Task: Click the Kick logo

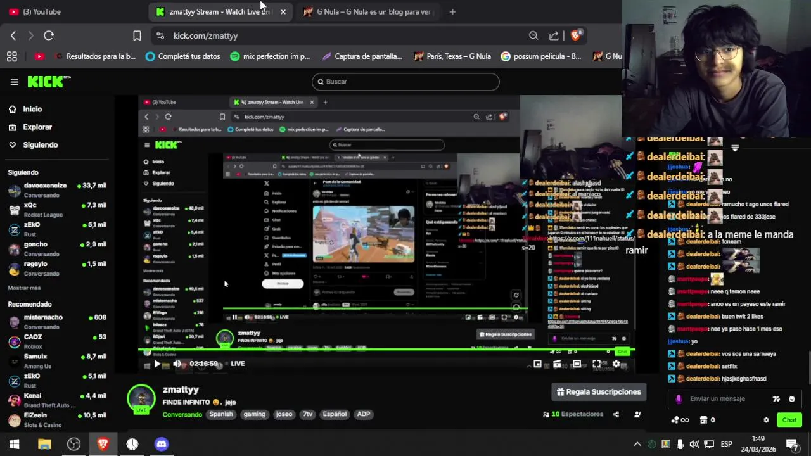Action: (x=48, y=82)
